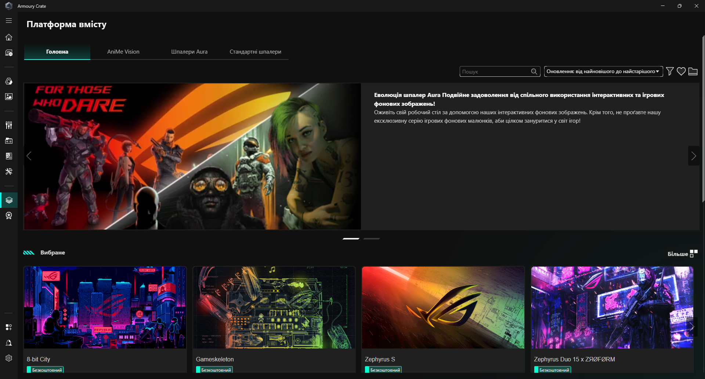
Task: Switch to the Шпалери Aura tab
Action: pyautogui.click(x=189, y=52)
